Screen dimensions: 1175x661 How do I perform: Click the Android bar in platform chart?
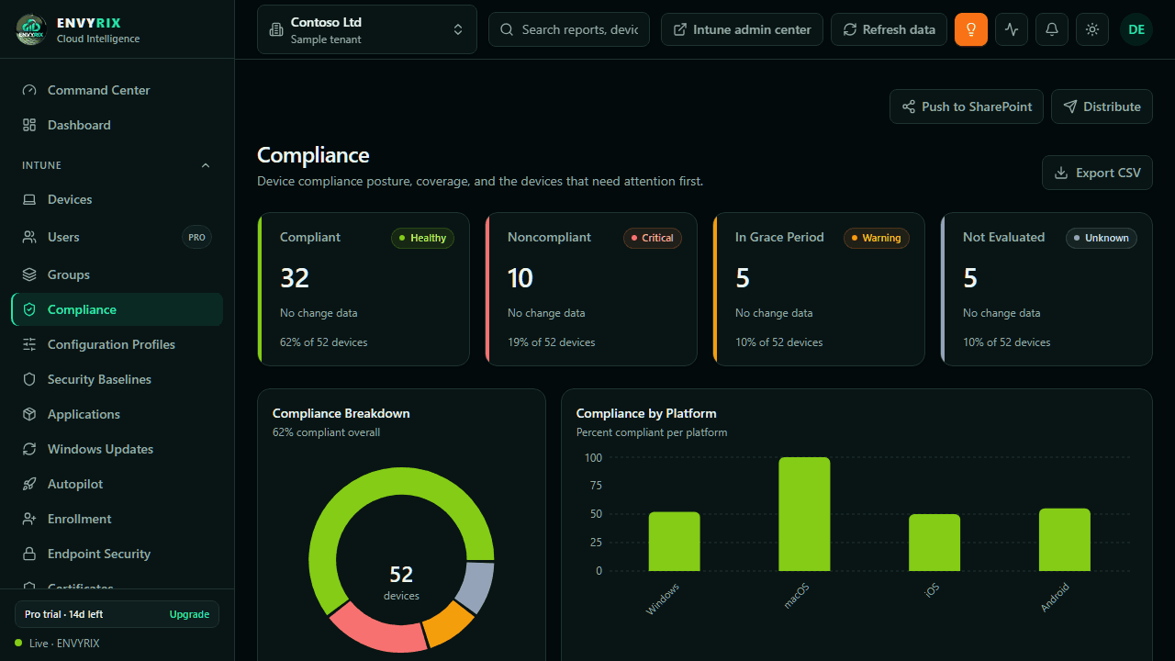pos(1065,540)
